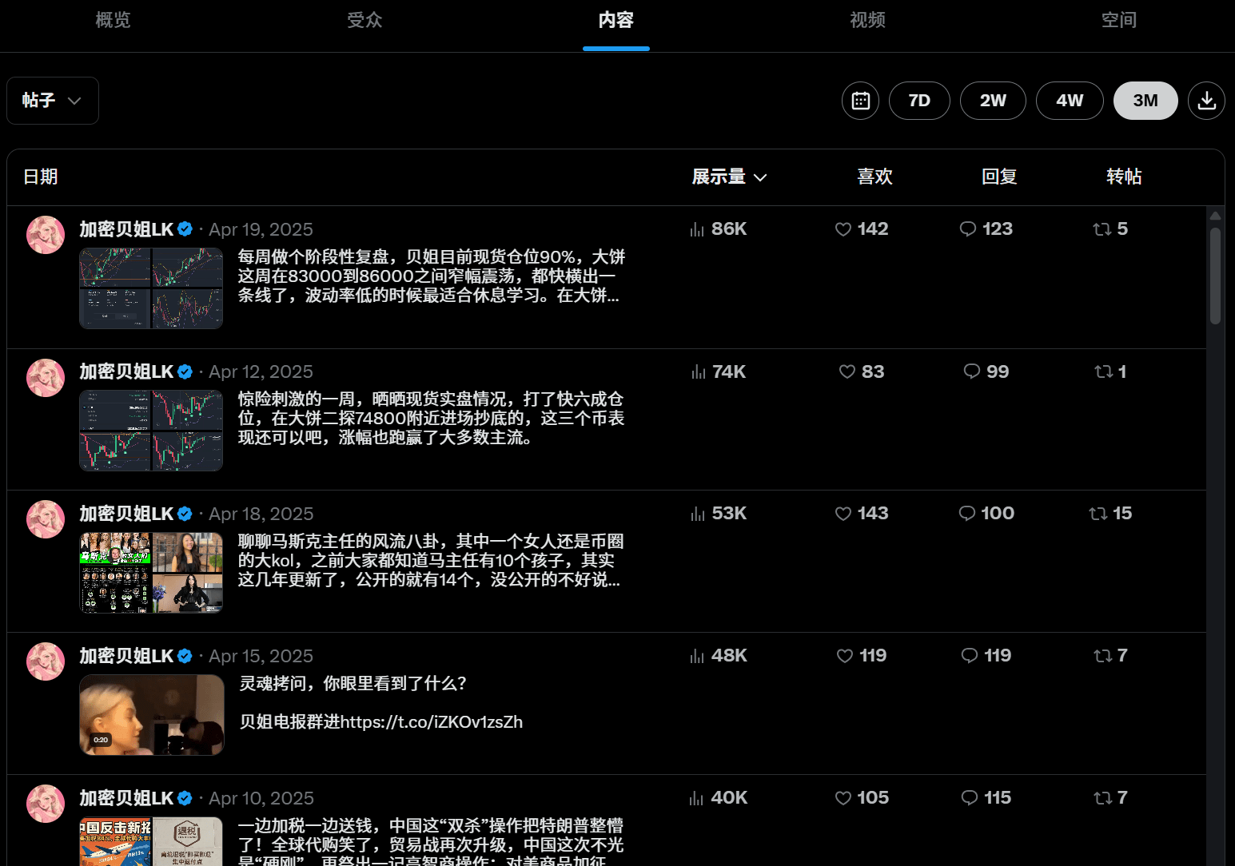Open avatar of Apr 19, 2025 post
1235x866 pixels.
click(46, 235)
